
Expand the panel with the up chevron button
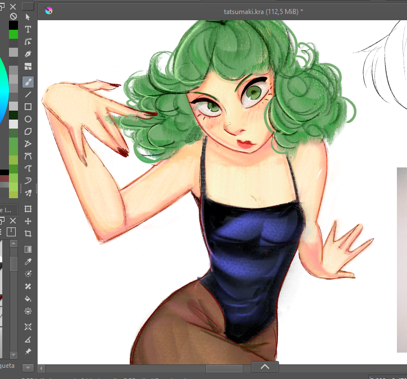point(265,367)
